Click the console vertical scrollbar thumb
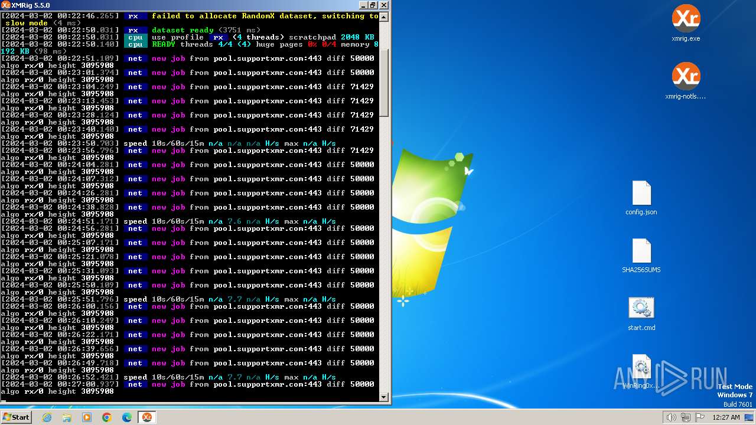 (x=384, y=83)
